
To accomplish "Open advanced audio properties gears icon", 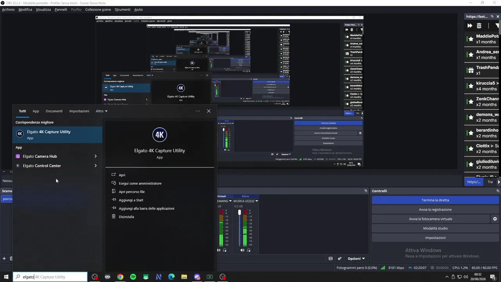I will [x=340, y=258].
